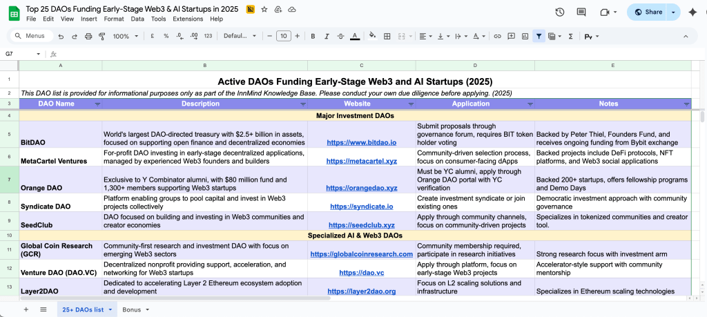Collapse the toolbar with chevron up
The height and width of the screenshot is (317, 707).
686,36
